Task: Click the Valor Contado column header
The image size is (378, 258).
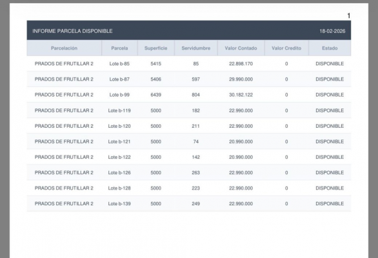Action: click(241, 48)
